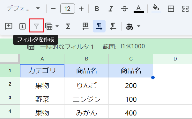The width and height of the screenshot is (192, 119).
Task: Open the font family dropdown
Action: coord(23,9)
